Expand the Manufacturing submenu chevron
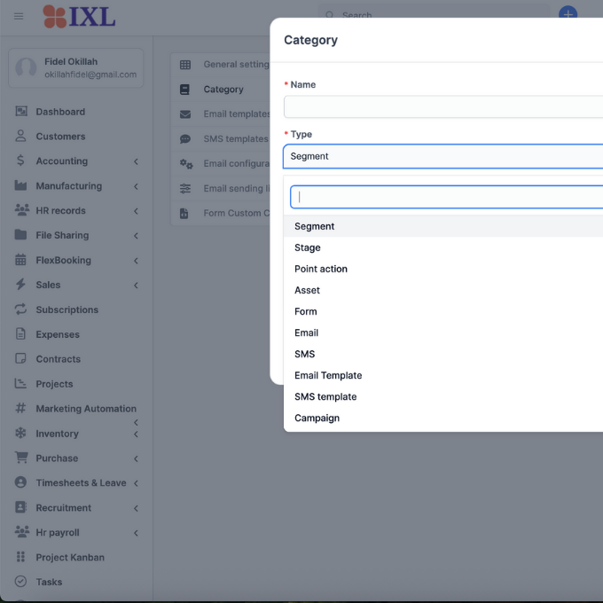This screenshot has width=603, height=603. click(136, 186)
